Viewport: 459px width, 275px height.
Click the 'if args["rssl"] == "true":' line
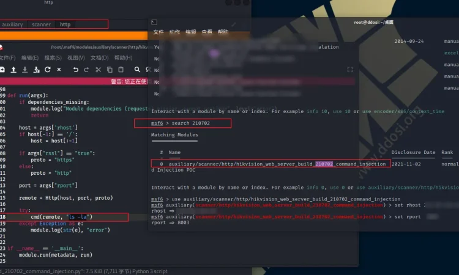(x=57, y=153)
